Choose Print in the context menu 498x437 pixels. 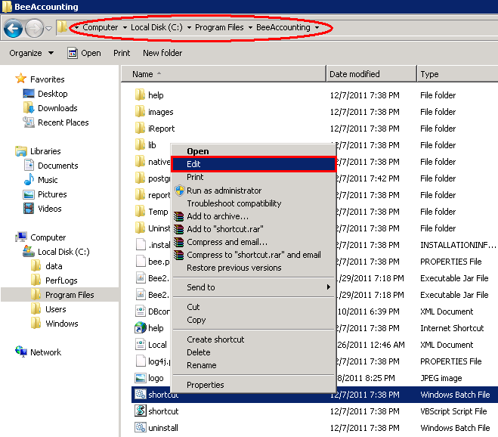[x=253, y=177]
